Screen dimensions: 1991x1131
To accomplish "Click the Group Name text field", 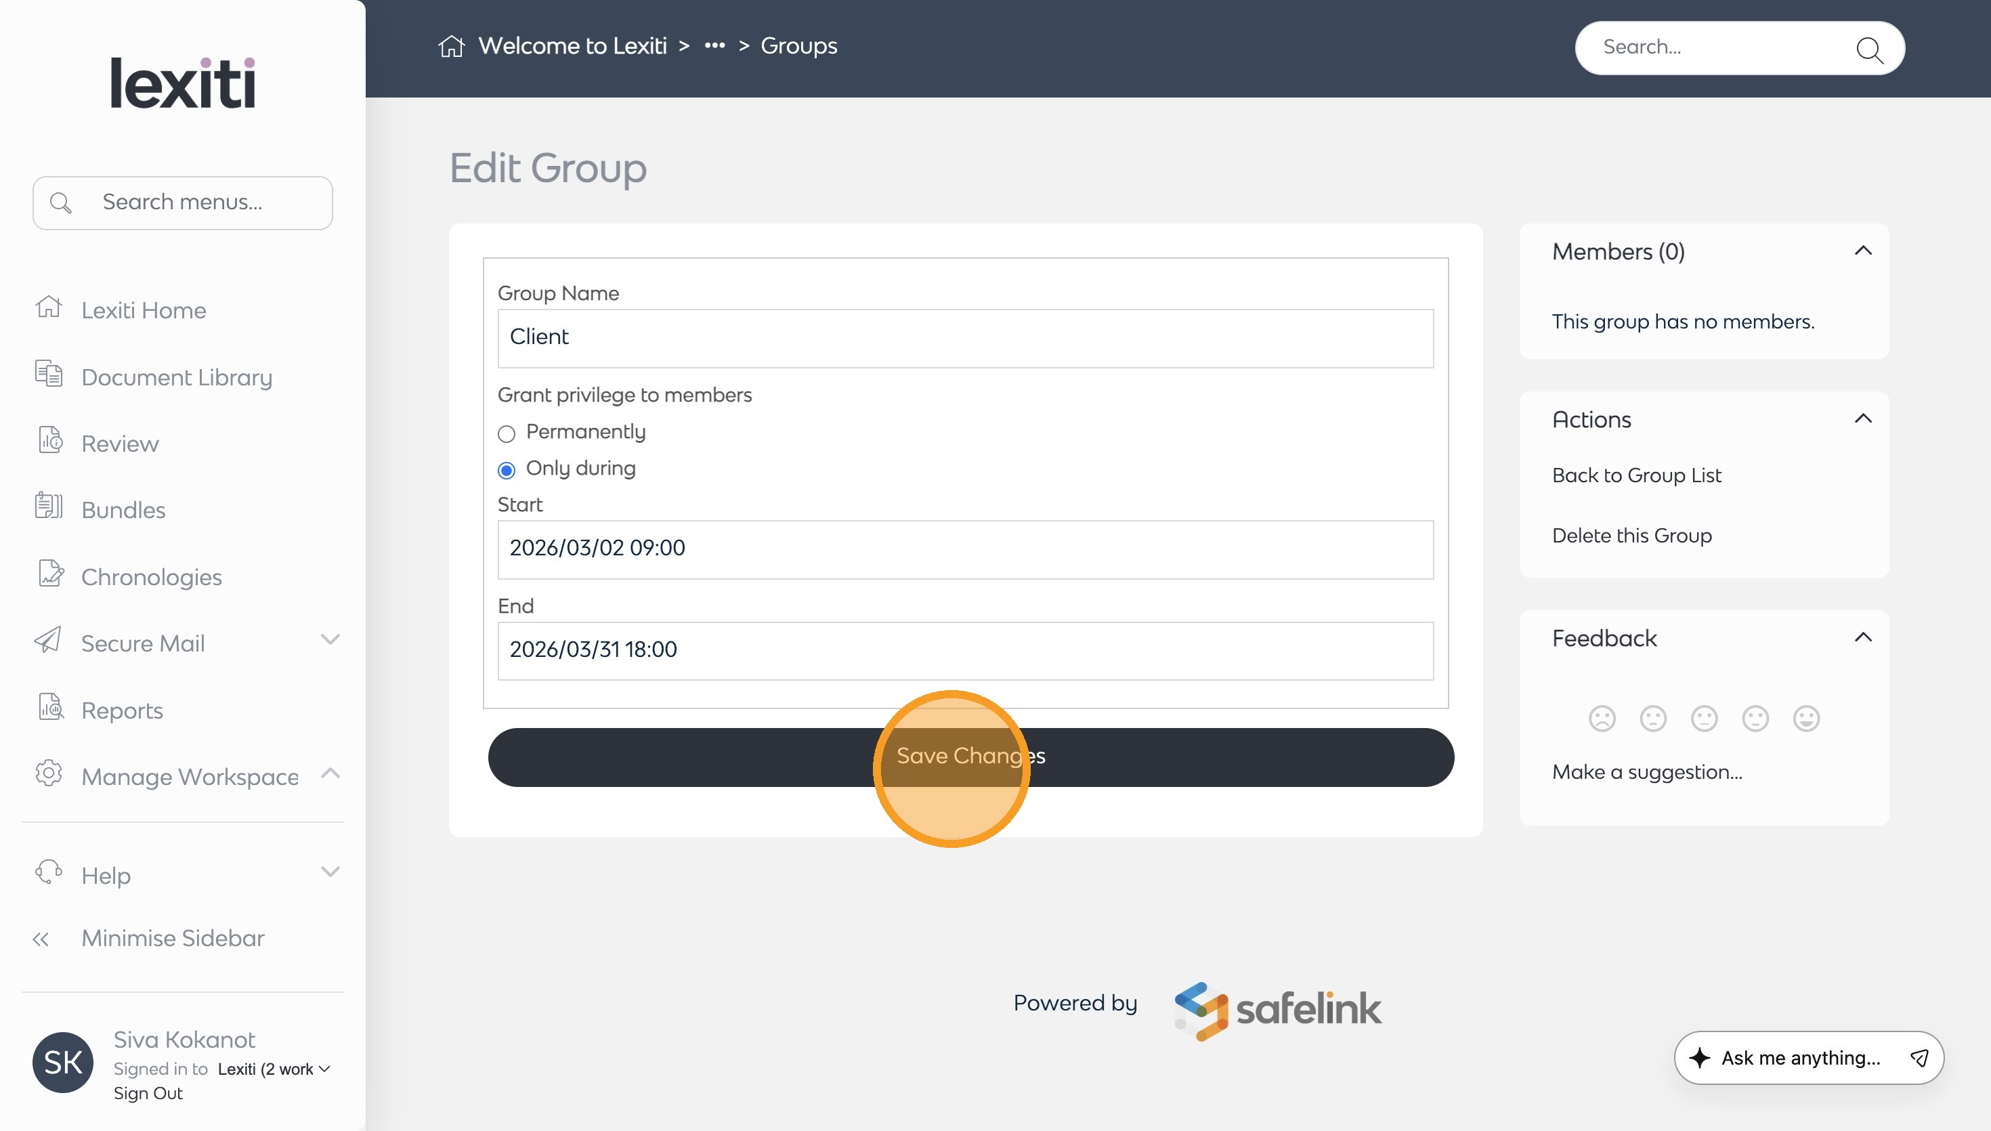I will (x=965, y=338).
